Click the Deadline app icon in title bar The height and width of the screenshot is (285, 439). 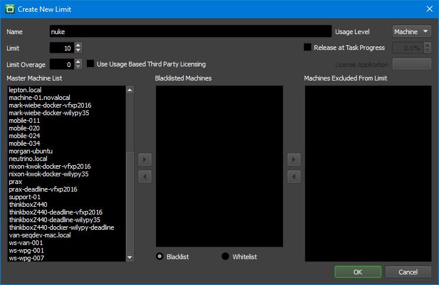coord(10,9)
